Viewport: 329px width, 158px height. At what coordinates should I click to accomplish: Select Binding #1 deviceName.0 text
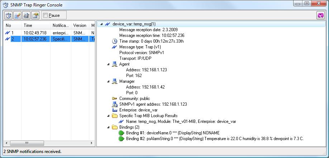tap(173, 133)
